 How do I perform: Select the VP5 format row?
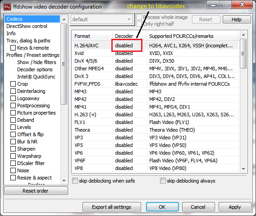[155, 145]
